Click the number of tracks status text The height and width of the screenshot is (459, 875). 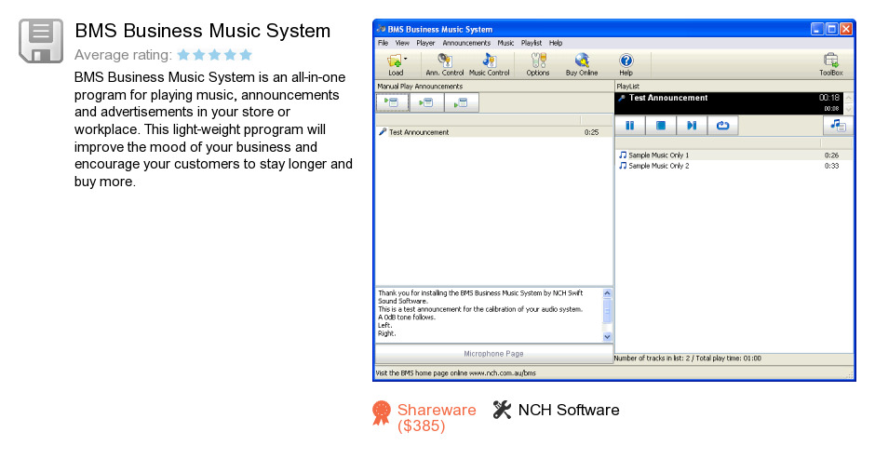tap(688, 358)
